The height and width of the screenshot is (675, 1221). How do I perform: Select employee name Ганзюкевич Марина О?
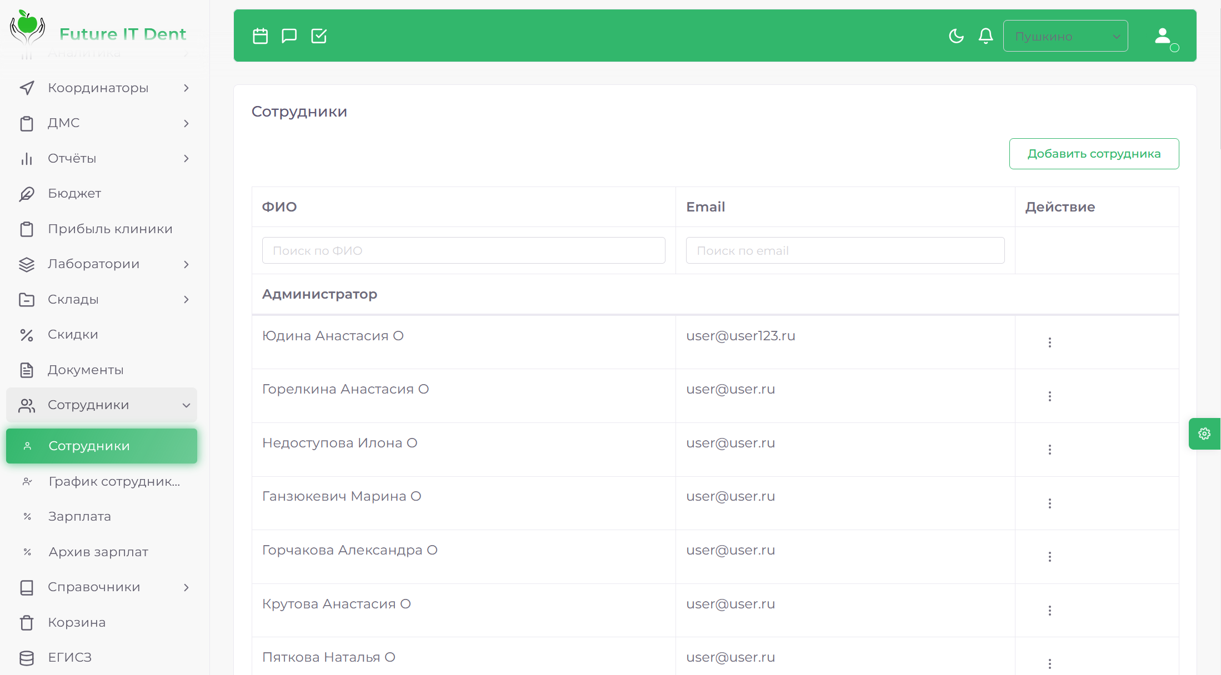coord(342,496)
